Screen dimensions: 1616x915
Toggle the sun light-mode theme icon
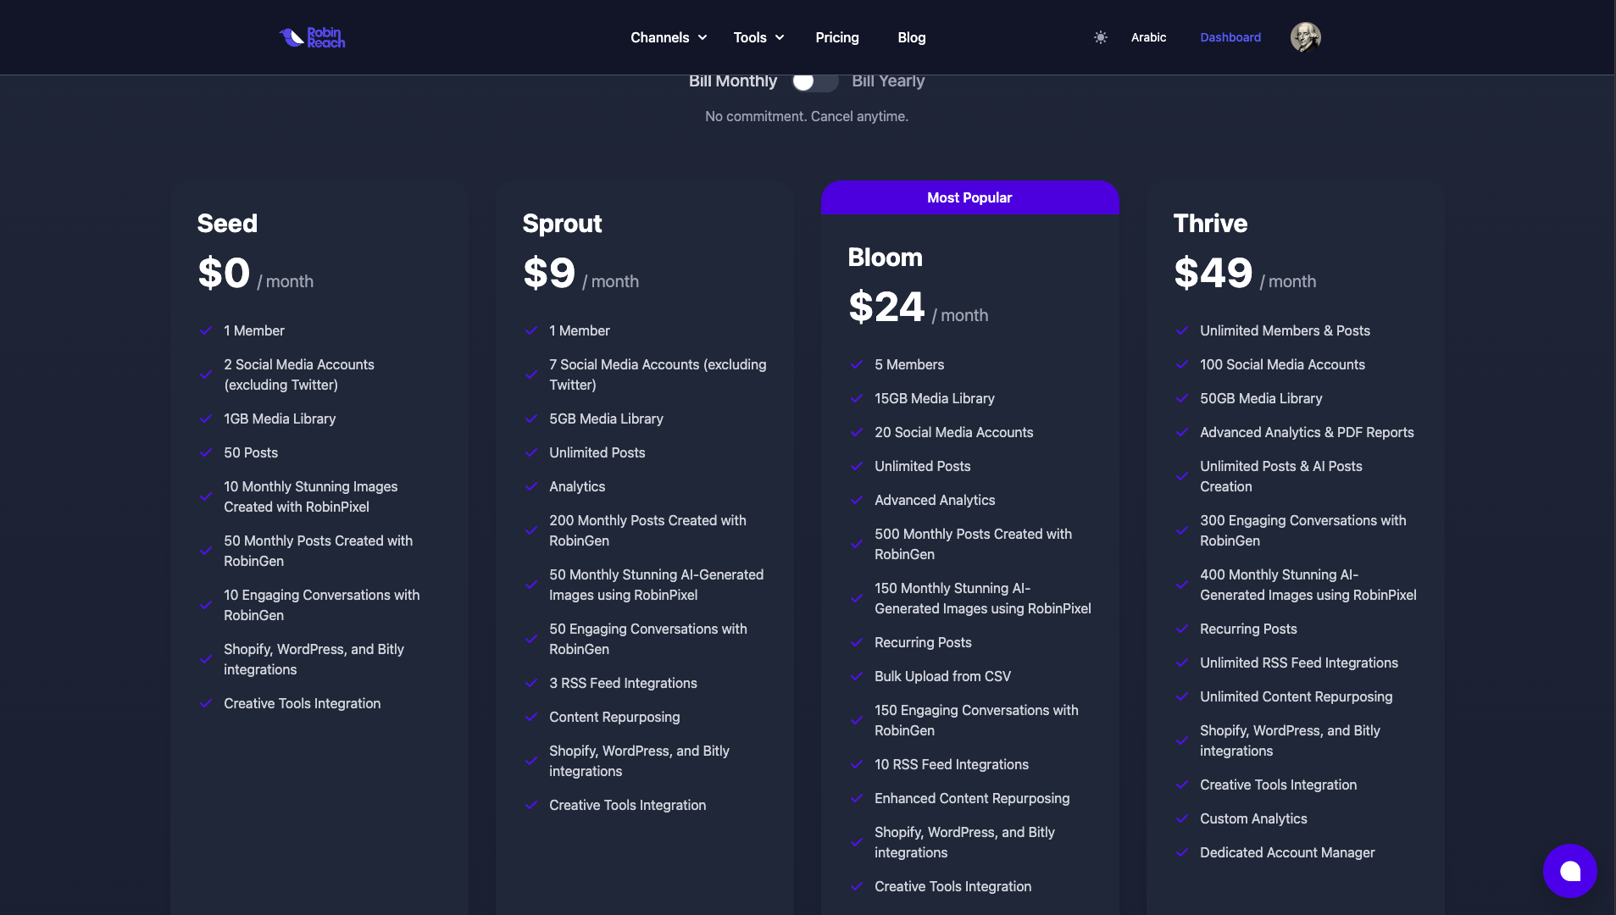[x=1100, y=37]
